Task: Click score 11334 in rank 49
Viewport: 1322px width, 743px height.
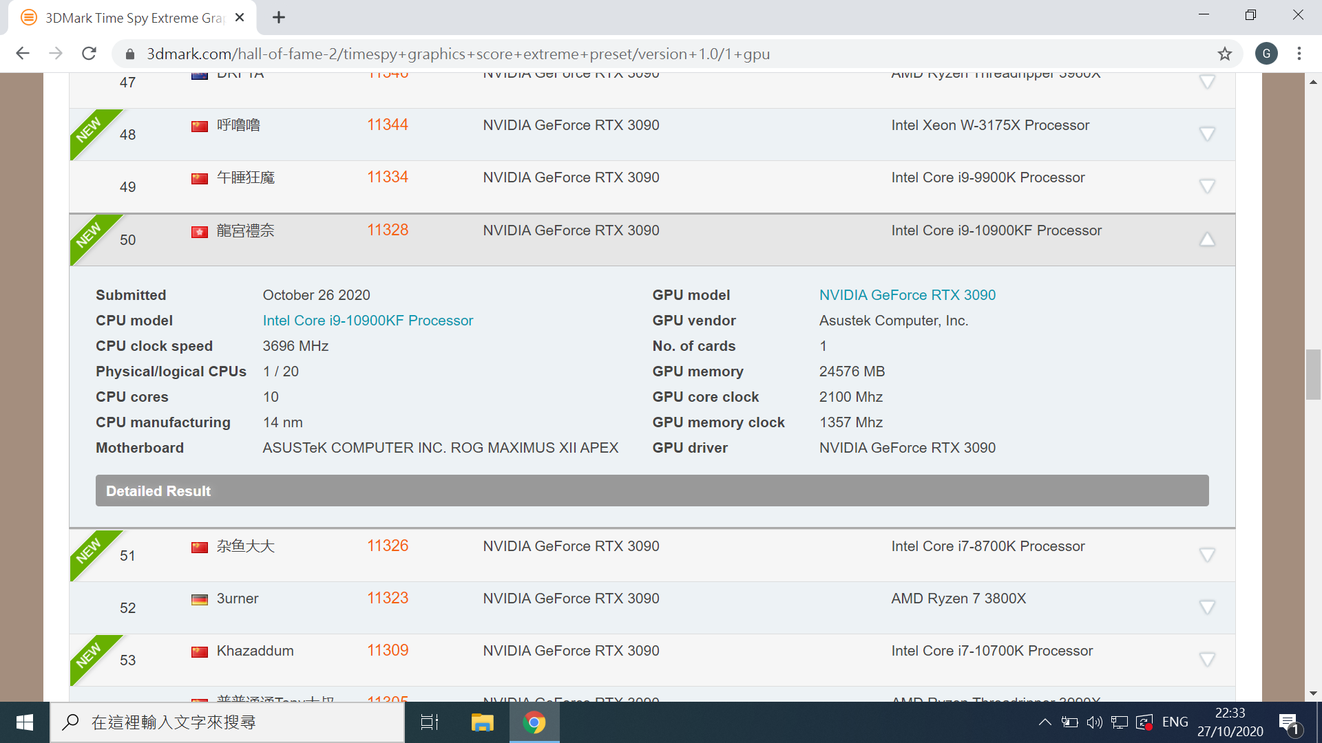Action: [x=388, y=177]
